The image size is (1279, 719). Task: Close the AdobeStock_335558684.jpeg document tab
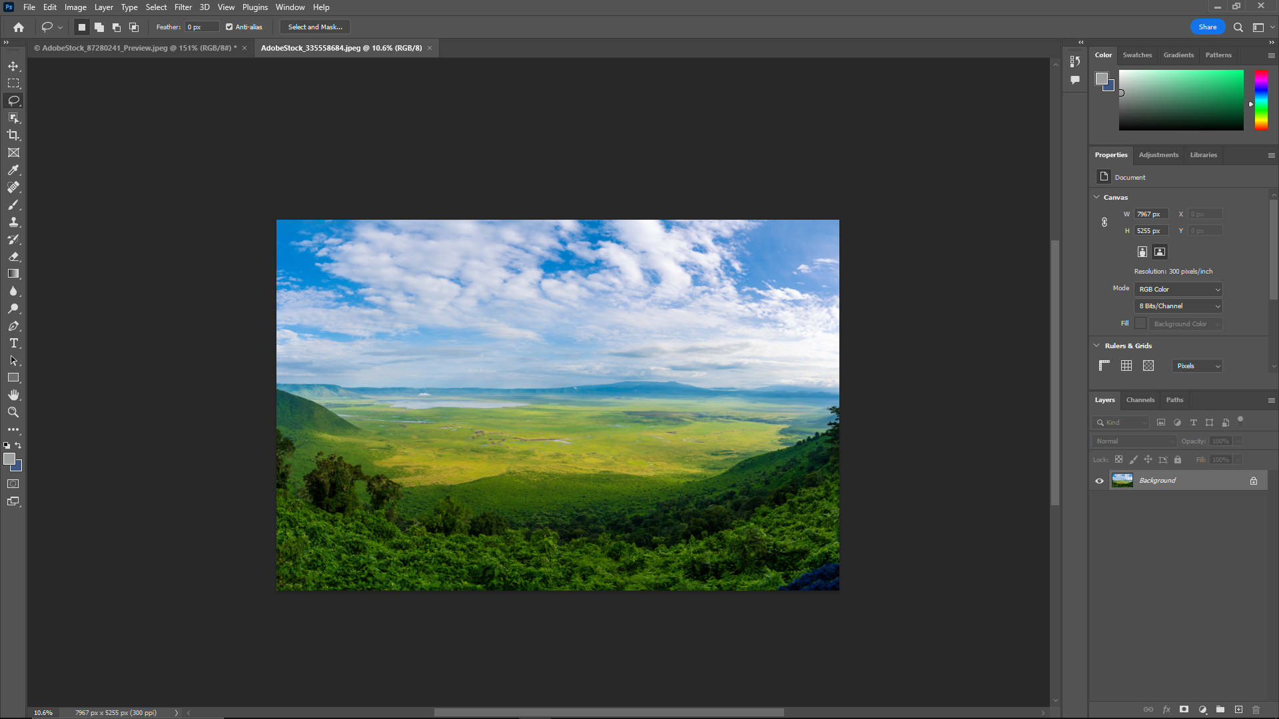(x=430, y=48)
